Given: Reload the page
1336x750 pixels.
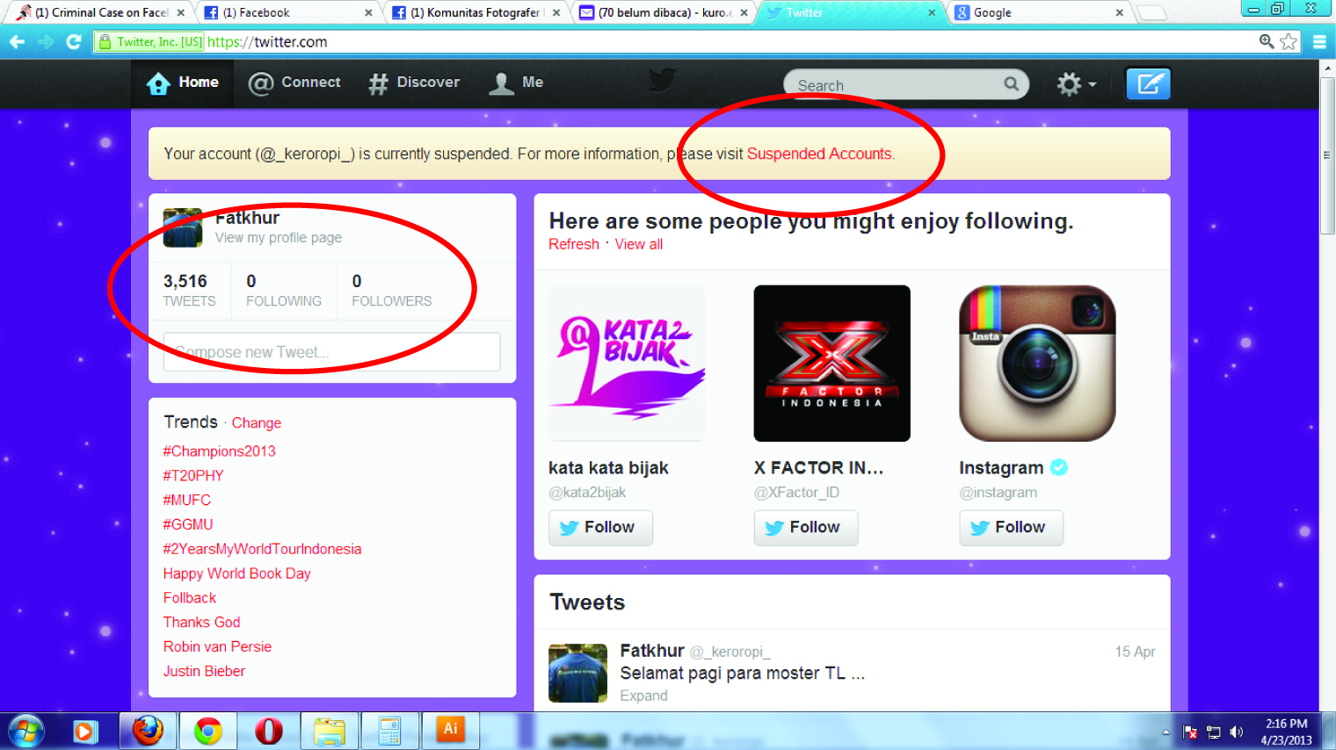Looking at the screenshot, I should [74, 41].
